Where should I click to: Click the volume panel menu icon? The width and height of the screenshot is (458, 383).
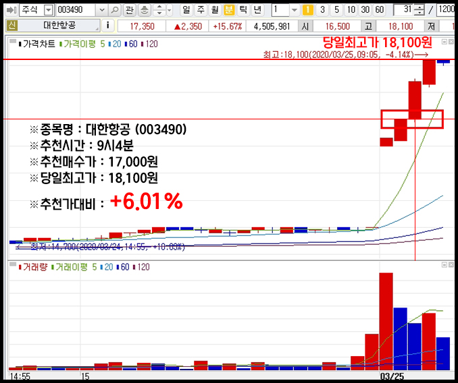coord(13,264)
